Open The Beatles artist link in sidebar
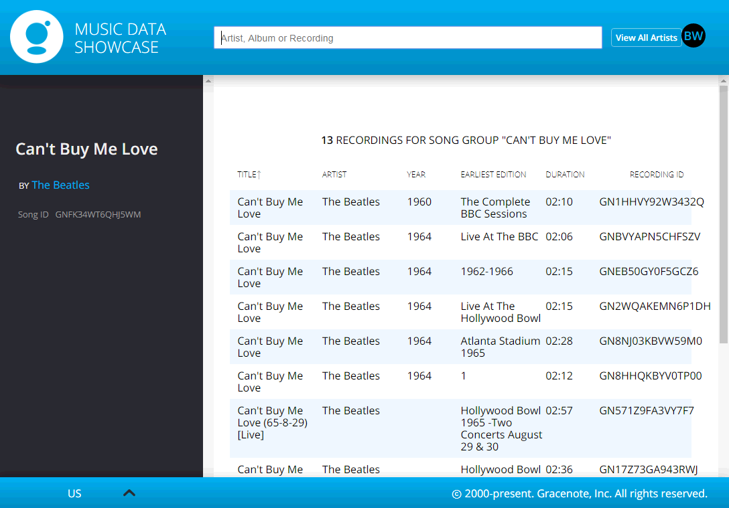The image size is (729, 508). pos(60,185)
